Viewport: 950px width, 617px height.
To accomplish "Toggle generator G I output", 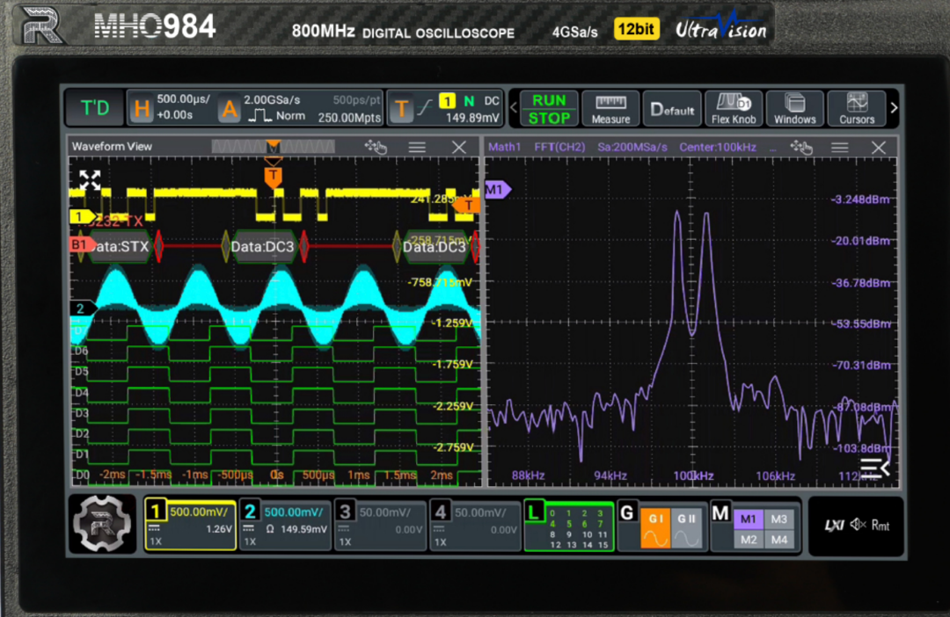I will point(655,528).
